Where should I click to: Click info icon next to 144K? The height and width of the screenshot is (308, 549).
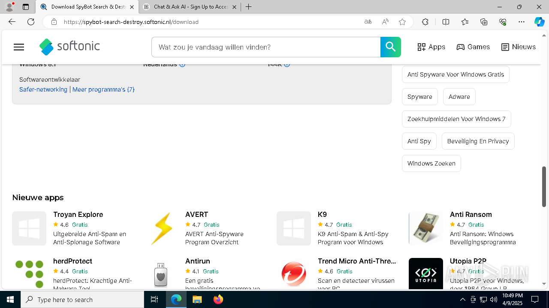(x=287, y=65)
